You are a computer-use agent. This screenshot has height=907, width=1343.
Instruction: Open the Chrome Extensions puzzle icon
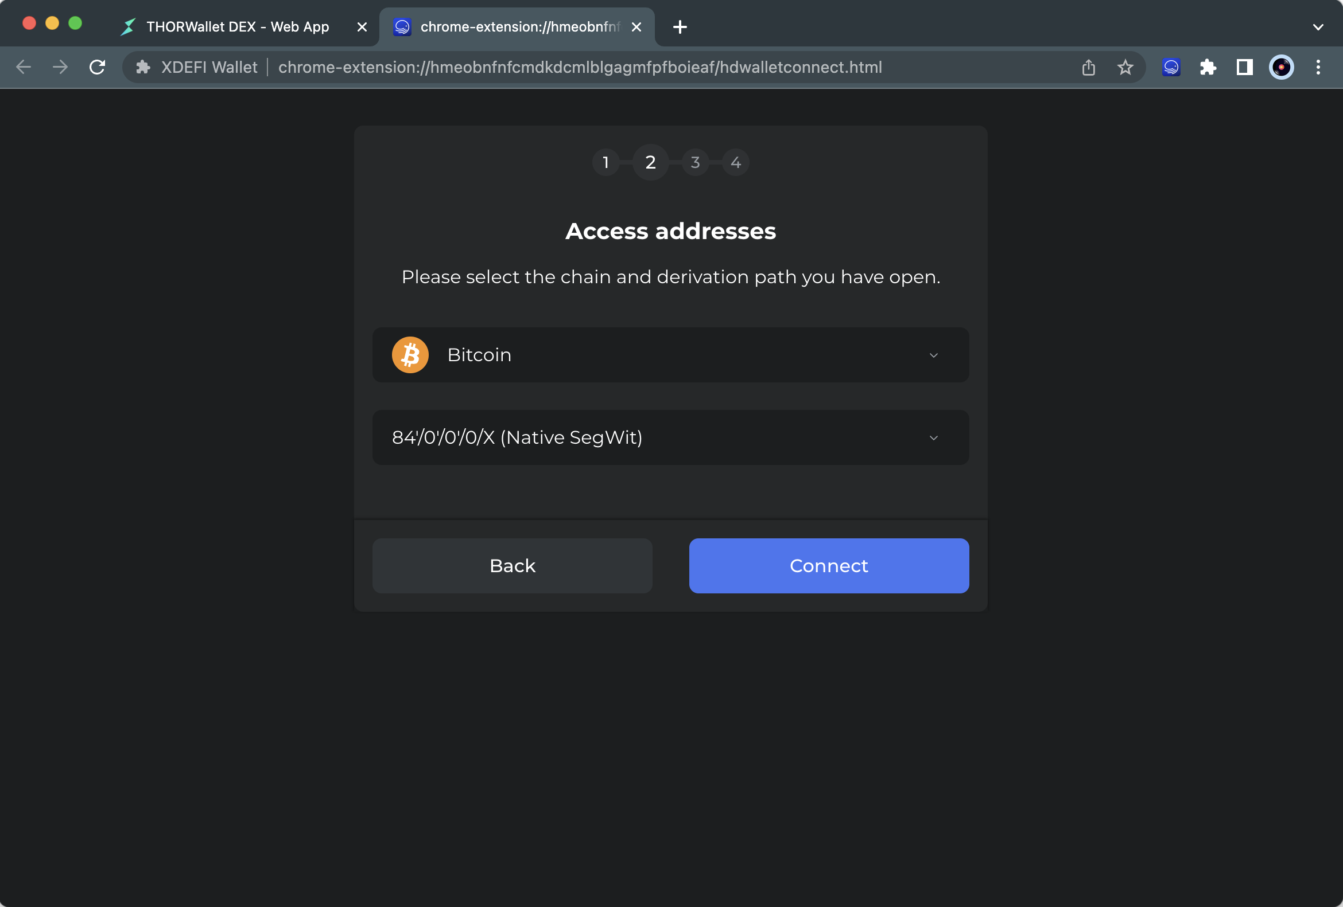point(1207,68)
